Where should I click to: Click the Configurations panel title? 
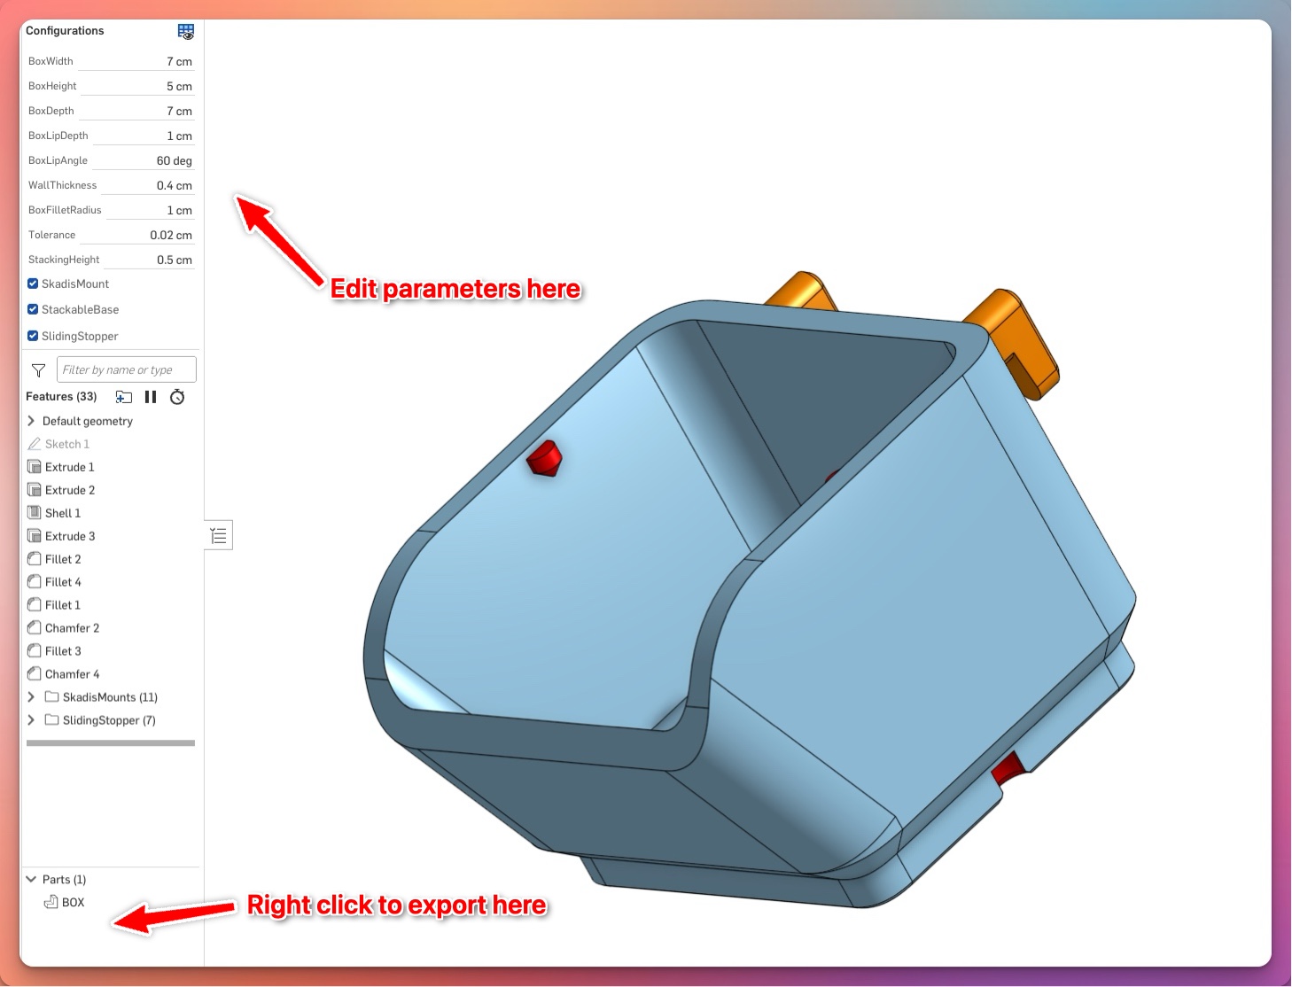coord(65,31)
